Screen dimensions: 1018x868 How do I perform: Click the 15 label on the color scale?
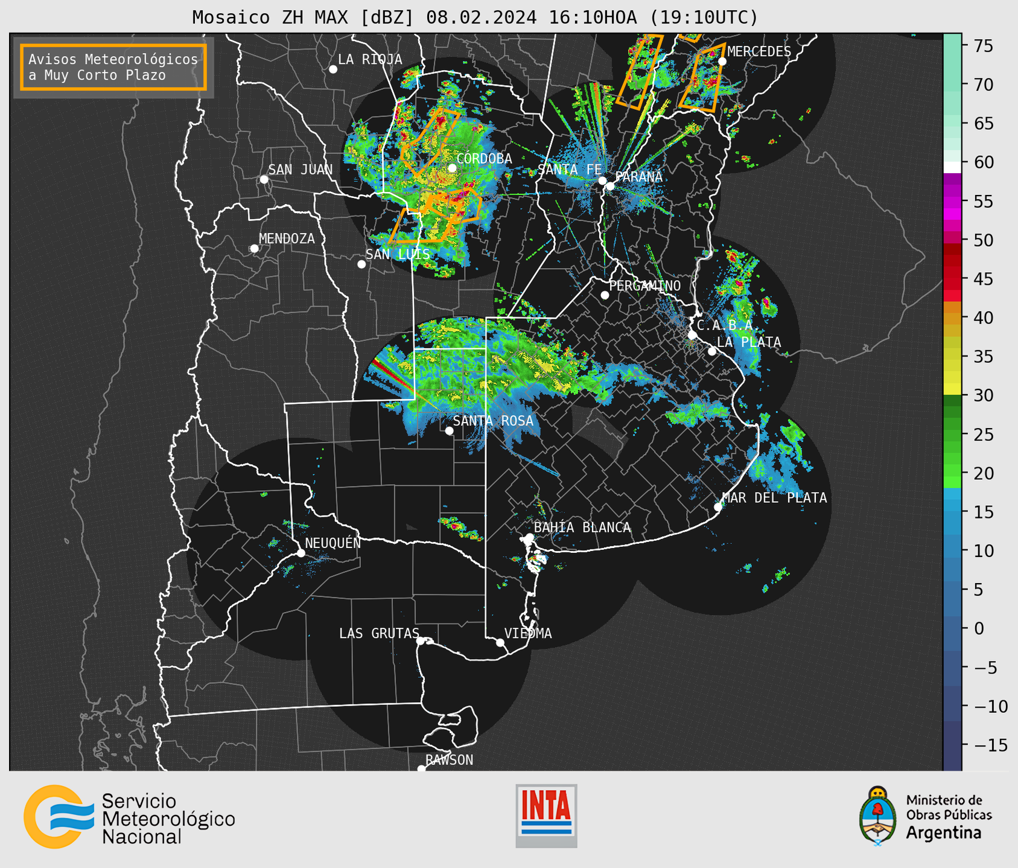click(x=984, y=512)
